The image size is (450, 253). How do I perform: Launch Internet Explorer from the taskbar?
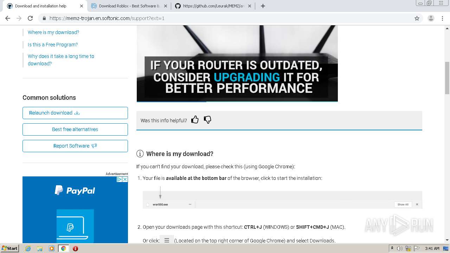28,248
